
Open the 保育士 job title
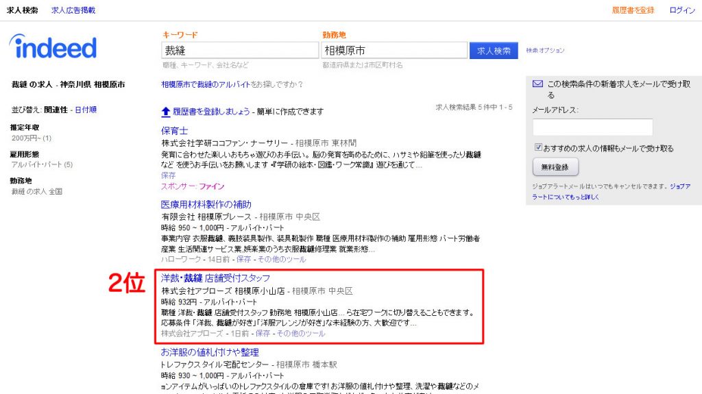click(x=175, y=131)
